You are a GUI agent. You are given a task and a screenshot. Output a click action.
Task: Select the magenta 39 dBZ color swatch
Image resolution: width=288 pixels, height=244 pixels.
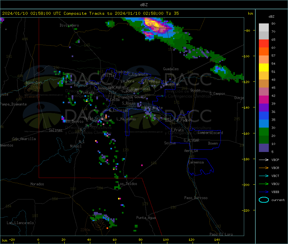(x=264, y=99)
